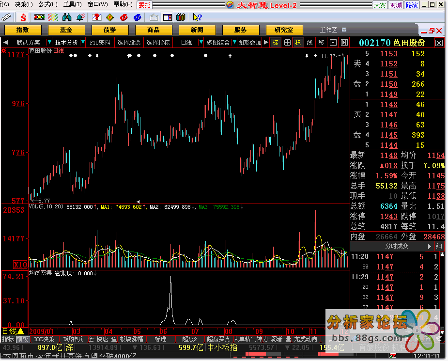Close the 002170 quote panel with X box

(x=439, y=43)
